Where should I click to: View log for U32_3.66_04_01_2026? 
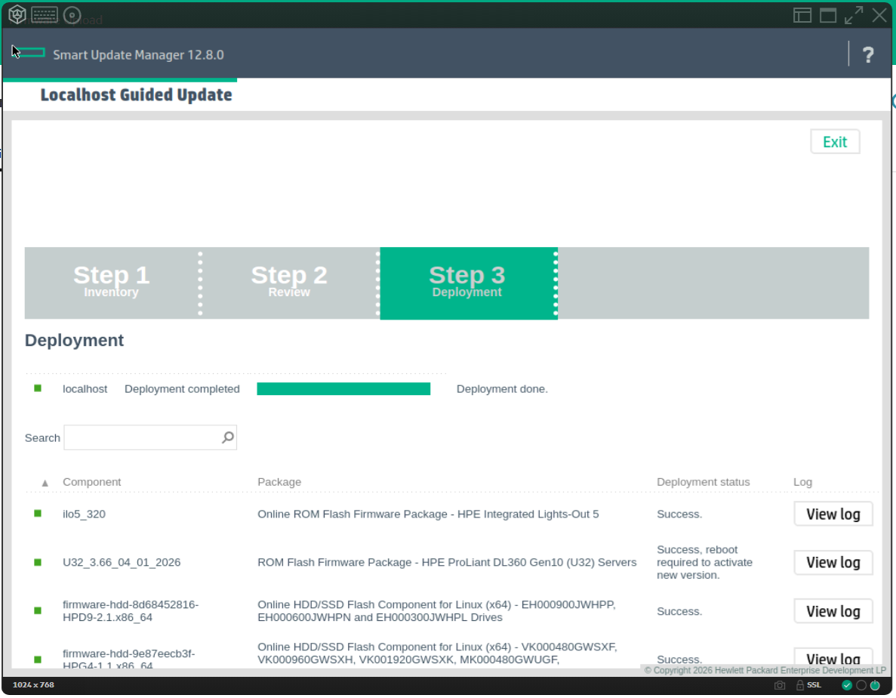[833, 563]
